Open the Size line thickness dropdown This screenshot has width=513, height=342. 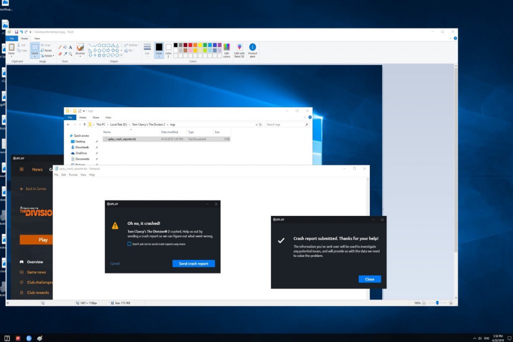click(x=147, y=50)
